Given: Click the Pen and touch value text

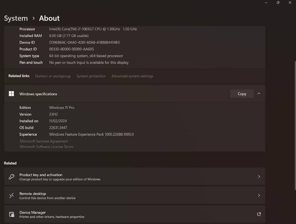Looking at the screenshot, I should [89, 62].
